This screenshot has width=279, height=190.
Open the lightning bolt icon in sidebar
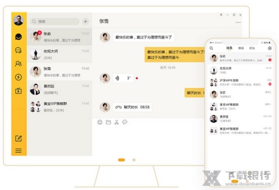pyautogui.click(x=19, y=77)
